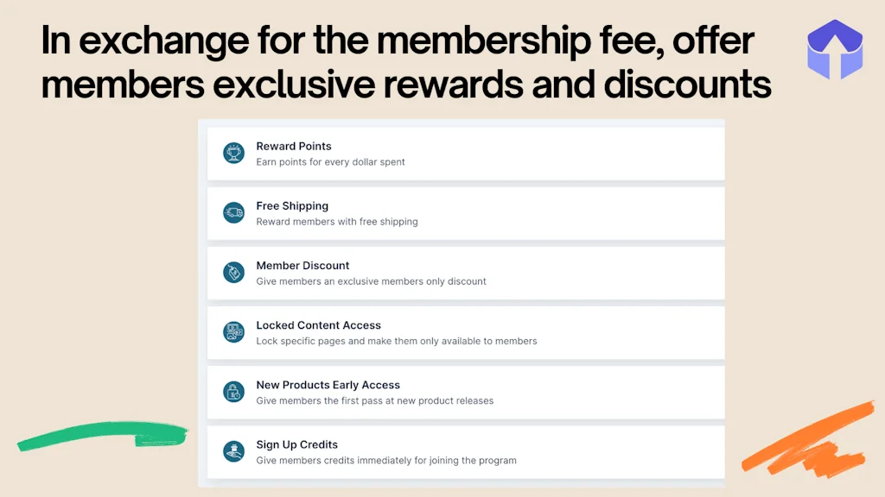885x497 pixels.
Task: Click the 'Give members credits immediately' description text
Action: (x=387, y=460)
